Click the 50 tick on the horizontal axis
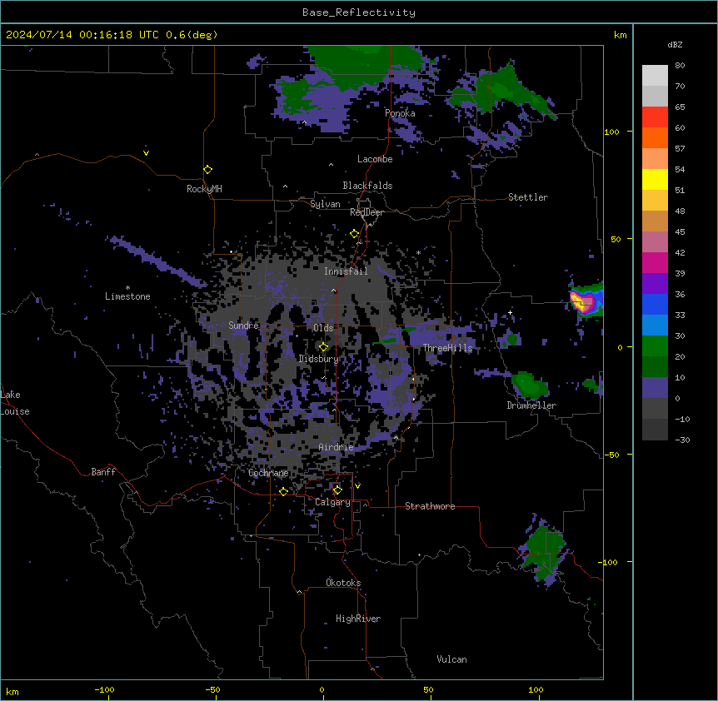Image resolution: width=718 pixels, height=701 pixels. (x=428, y=689)
